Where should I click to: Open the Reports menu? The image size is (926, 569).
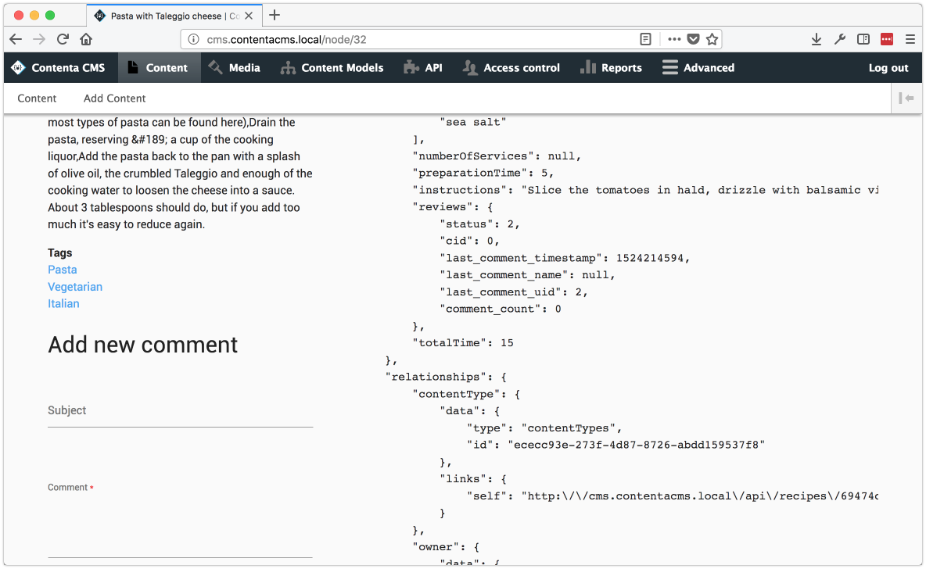click(x=612, y=68)
